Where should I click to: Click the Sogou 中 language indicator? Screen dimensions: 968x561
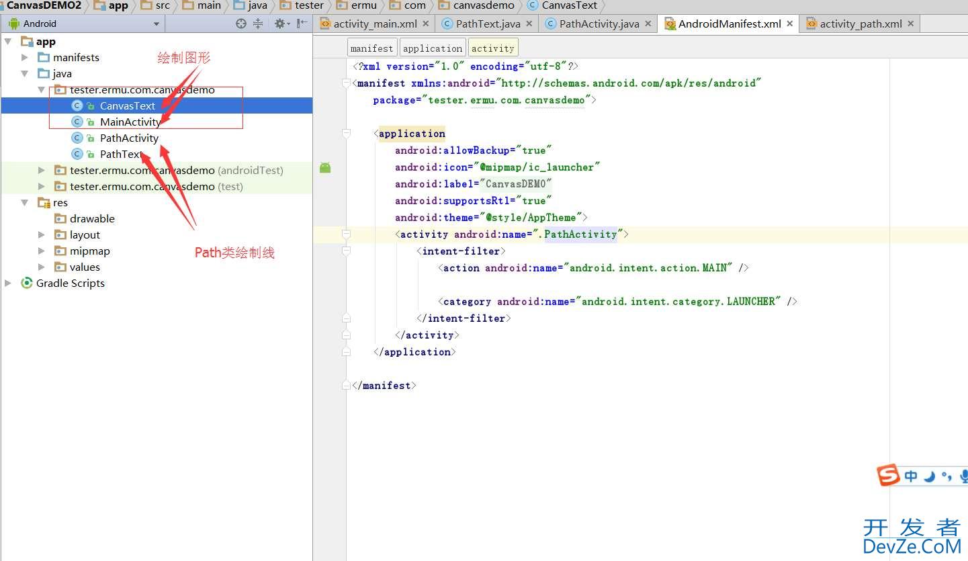(x=911, y=476)
